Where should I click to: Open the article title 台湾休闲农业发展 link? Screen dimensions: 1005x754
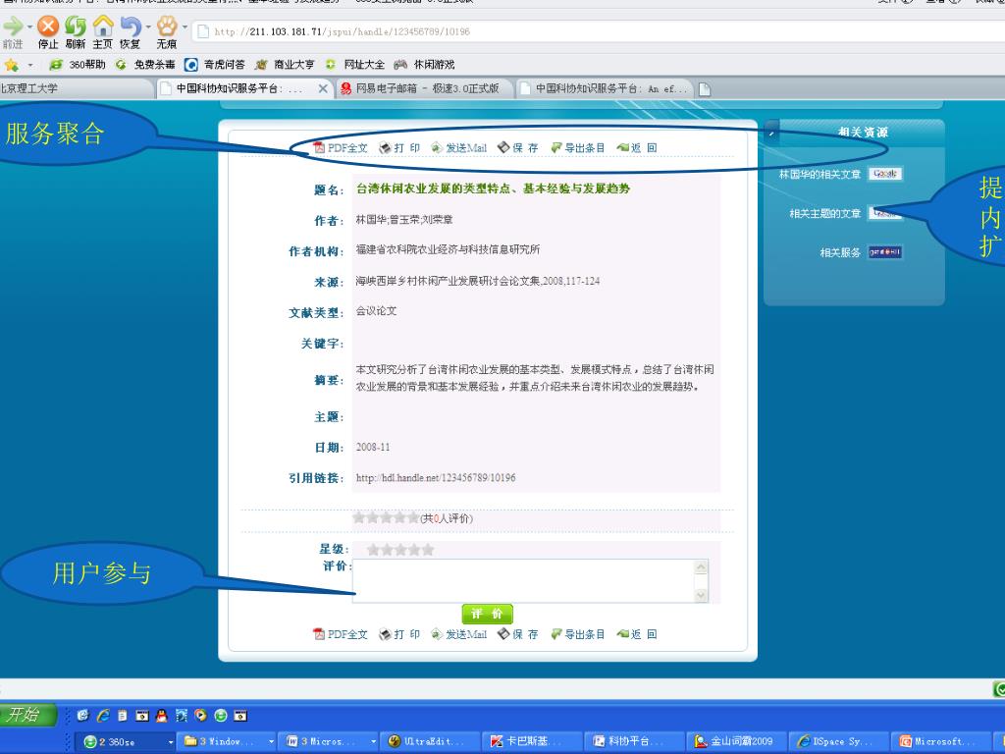493,188
